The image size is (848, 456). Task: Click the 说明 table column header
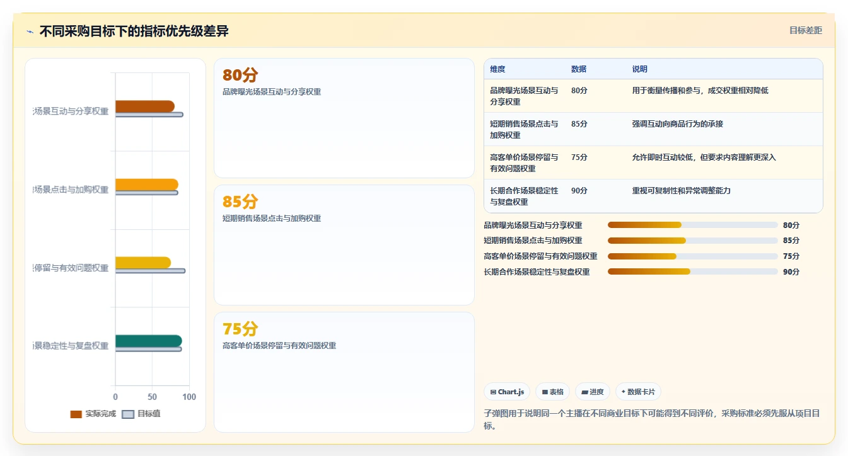640,69
